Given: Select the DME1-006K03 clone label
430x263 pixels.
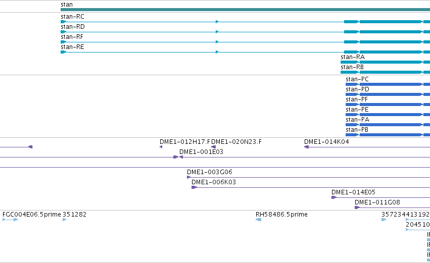Looking at the screenshot, I should click(x=214, y=182).
